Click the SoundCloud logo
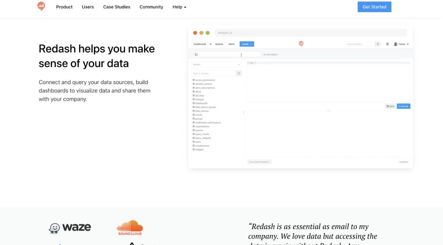The height and width of the screenshot is (245, 443). pos(130,228)
